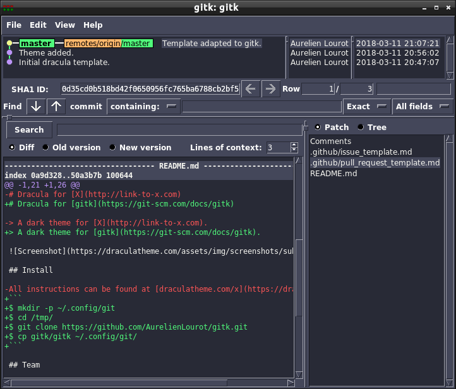
Task: Select .github/pull_request_template.md in file list
Action: [375, 163]
